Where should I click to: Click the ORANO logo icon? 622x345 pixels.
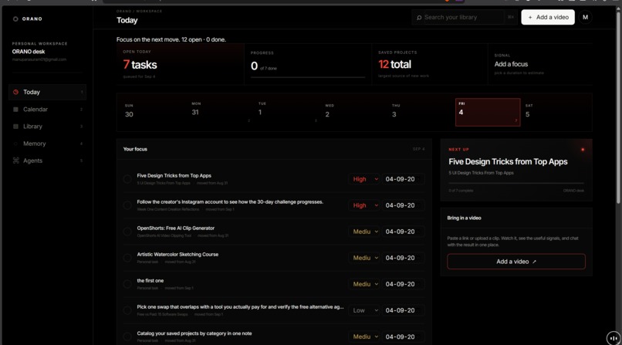(15, 19)
